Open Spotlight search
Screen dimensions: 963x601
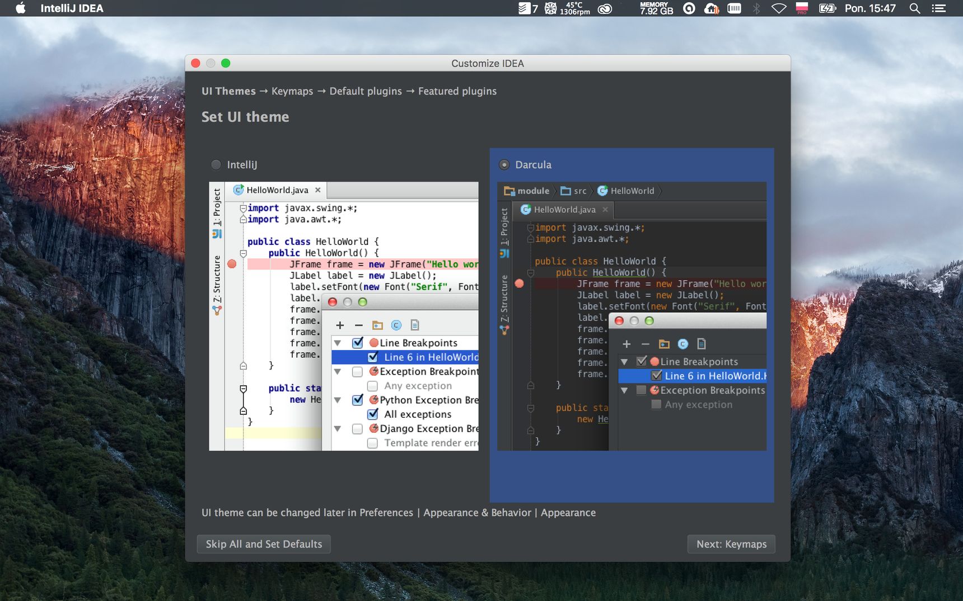(915, 8)
